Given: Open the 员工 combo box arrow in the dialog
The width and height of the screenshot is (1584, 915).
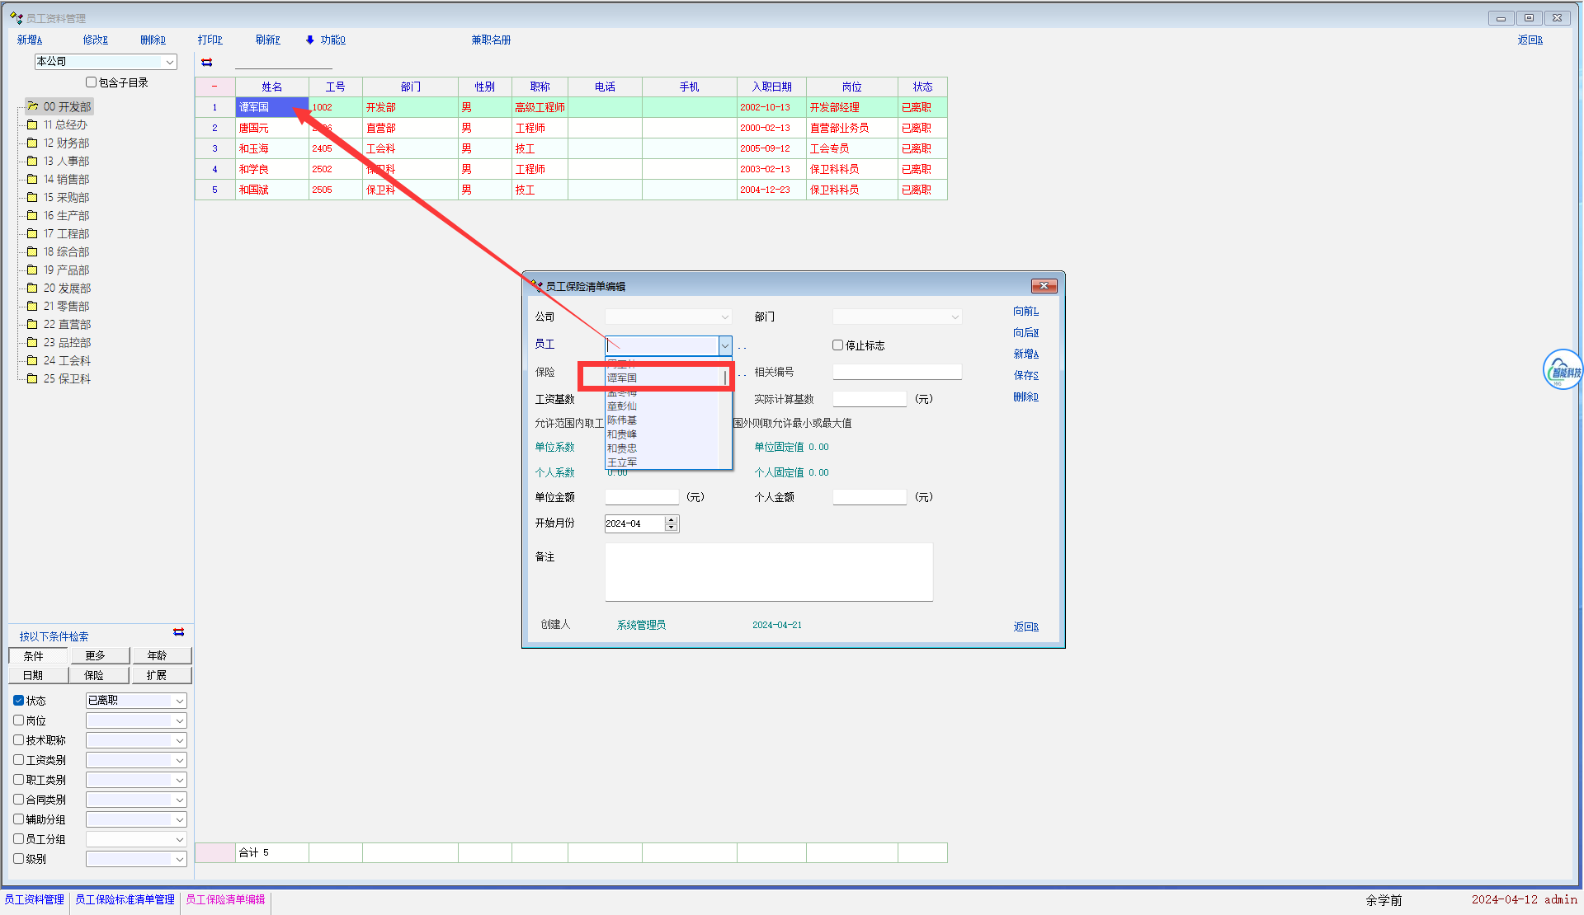Looking at the screenshot, I should click(x=724, y=345).
